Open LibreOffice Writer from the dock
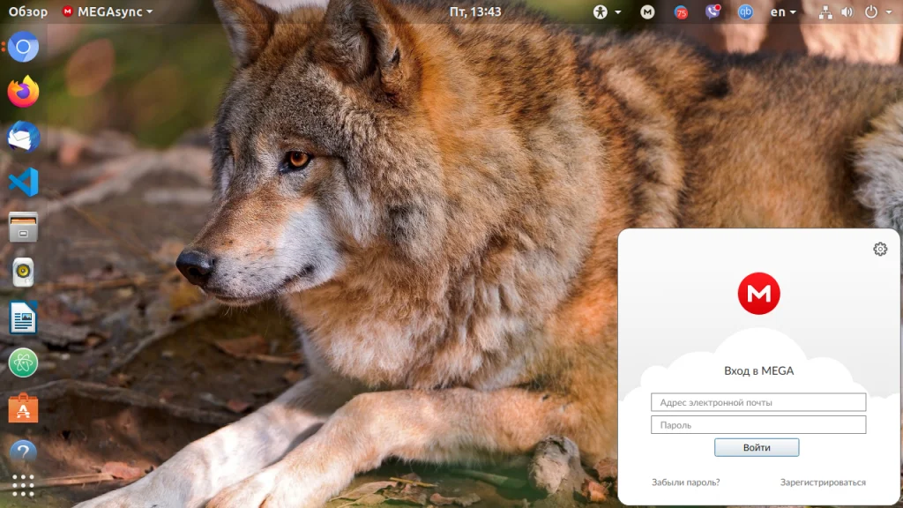 (23, 317)
